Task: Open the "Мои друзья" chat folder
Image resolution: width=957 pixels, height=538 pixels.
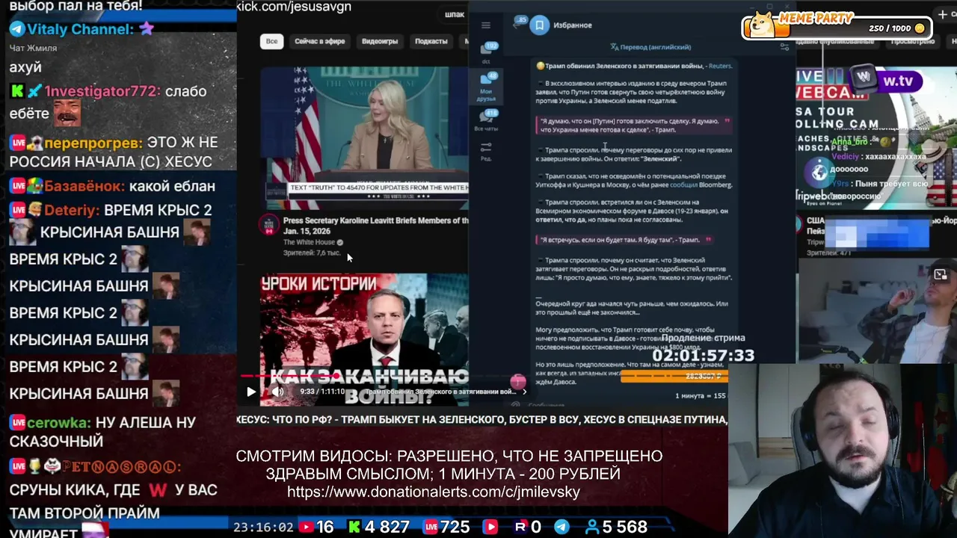Action: click(x=486, y=87)
